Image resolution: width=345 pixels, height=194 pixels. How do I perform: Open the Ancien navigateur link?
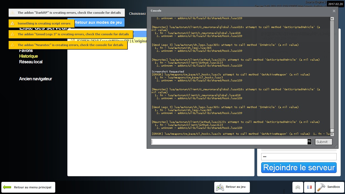(x=36, y=79)
